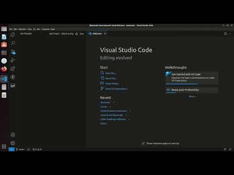Image resolution: width=234 pixels, height=175 pixels.
Task: Toggle Show welcome page on startup checkbox
Action: (143, 143)
